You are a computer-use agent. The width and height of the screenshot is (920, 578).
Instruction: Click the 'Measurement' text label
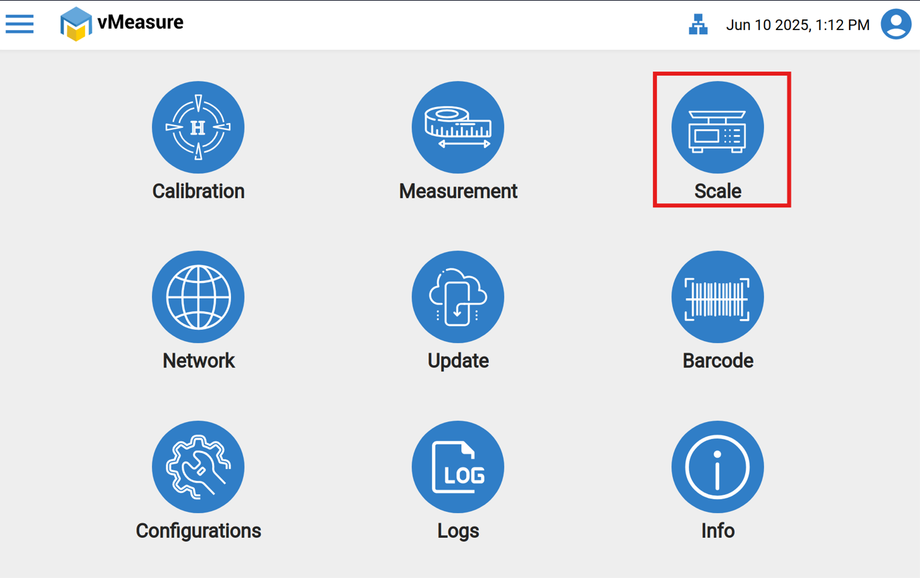458,191
